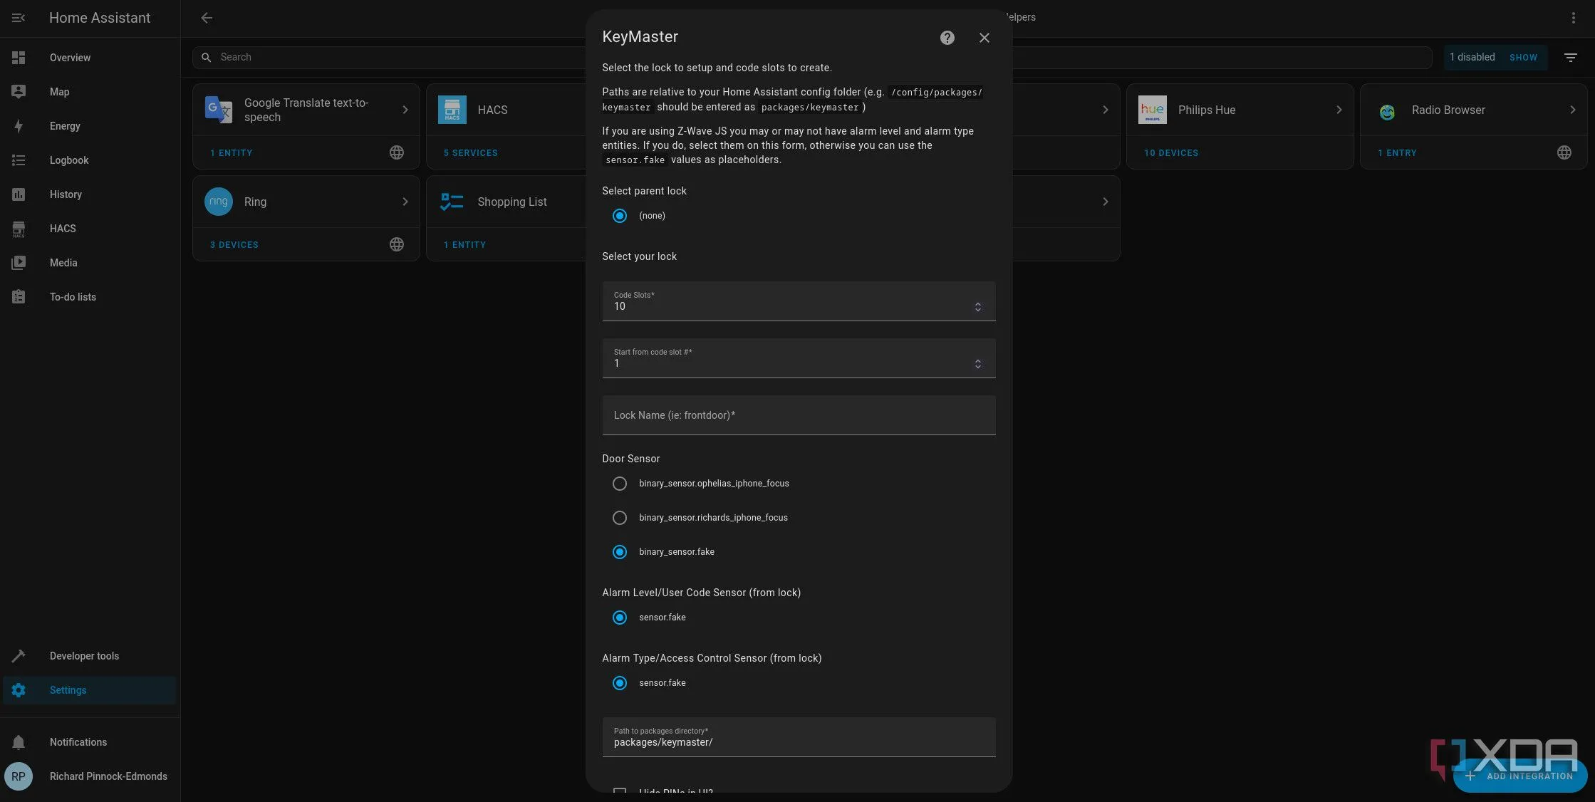Expand Google Translate text-to-speech chevron
The image size is (1595, 802).
click(x=405, y=110)
